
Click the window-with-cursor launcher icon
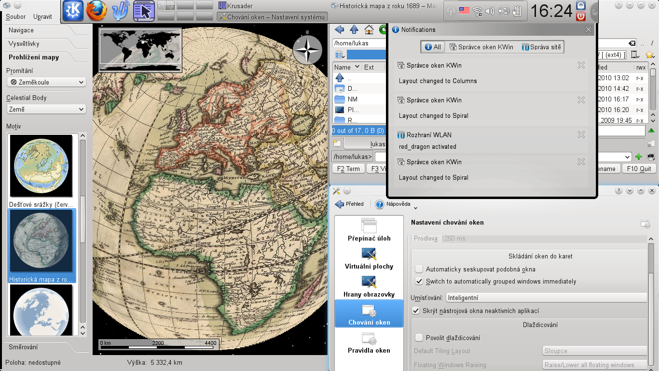pyautogui.click(x=144, y=11)
